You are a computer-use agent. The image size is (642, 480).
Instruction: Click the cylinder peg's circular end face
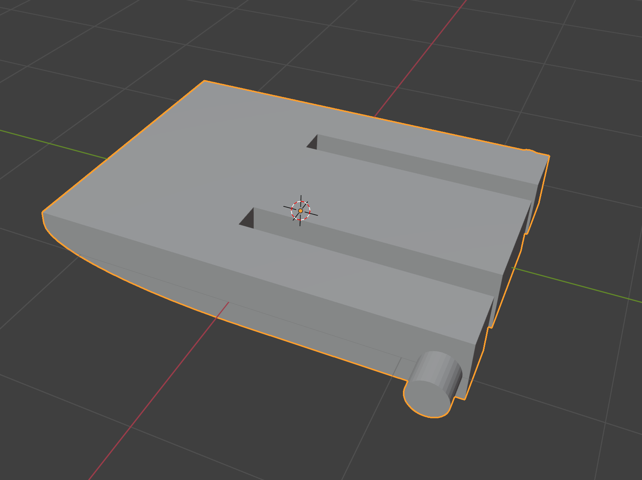tap(427, 399)
